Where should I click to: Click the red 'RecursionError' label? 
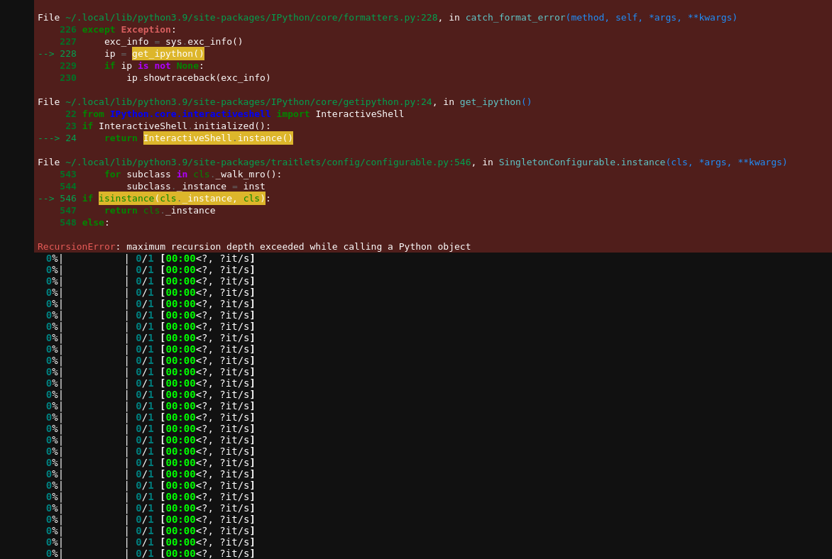(x=76, y=247)
